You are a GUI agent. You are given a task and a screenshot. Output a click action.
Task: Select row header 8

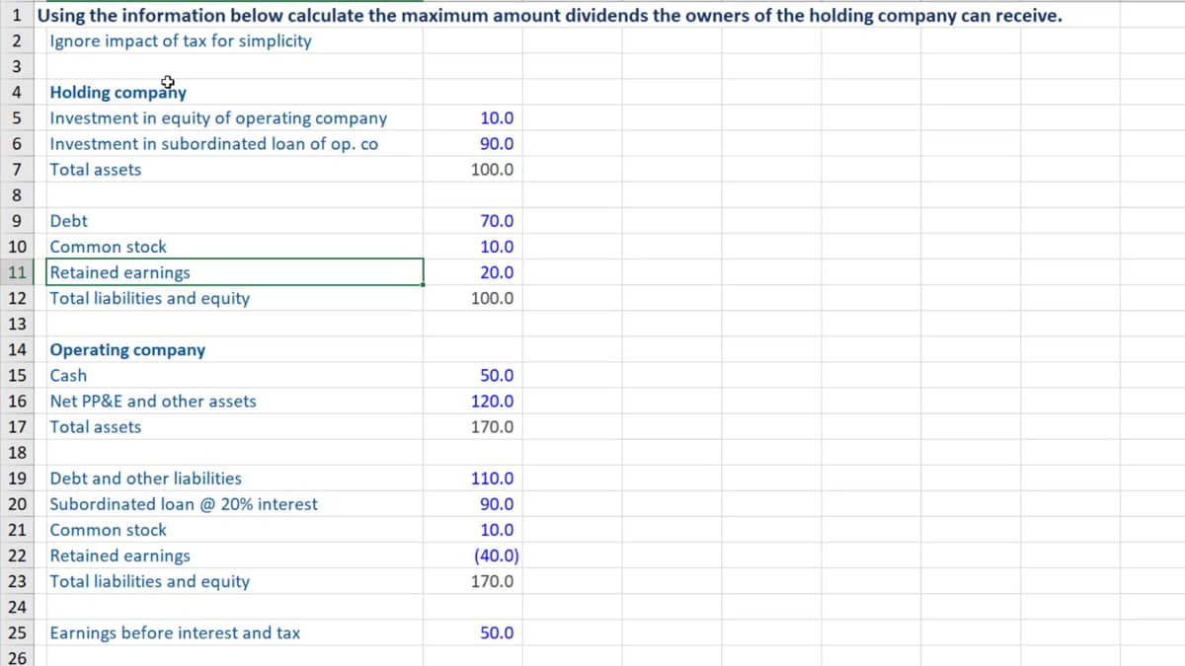point(16,195)
